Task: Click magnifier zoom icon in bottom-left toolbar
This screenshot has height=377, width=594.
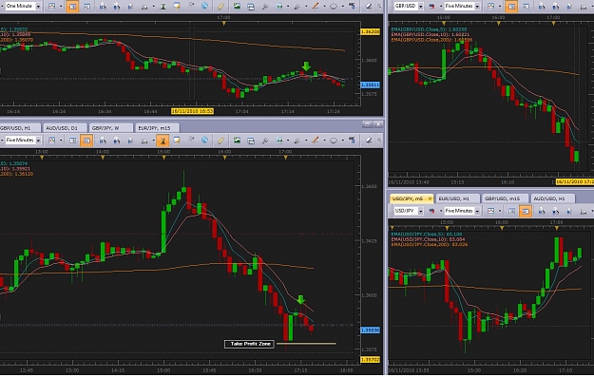Action: [144, 141]
